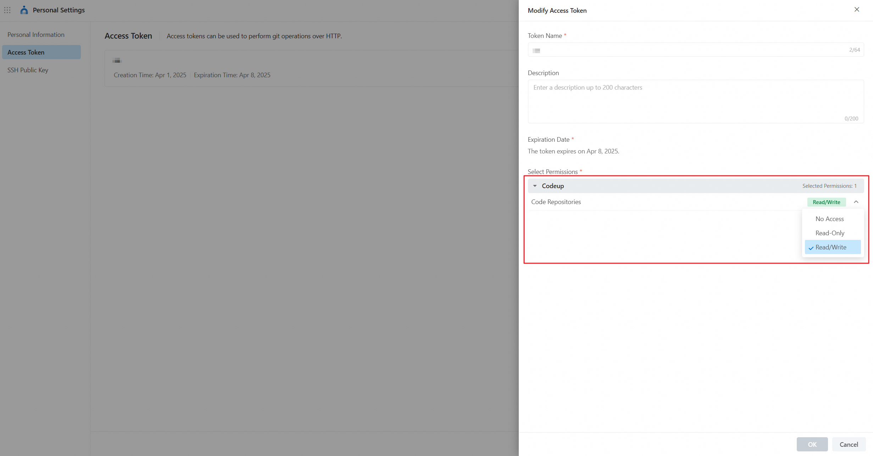Click the Selected Permissions count label
The height and width of the screenshot is (456, 873).
829,186
